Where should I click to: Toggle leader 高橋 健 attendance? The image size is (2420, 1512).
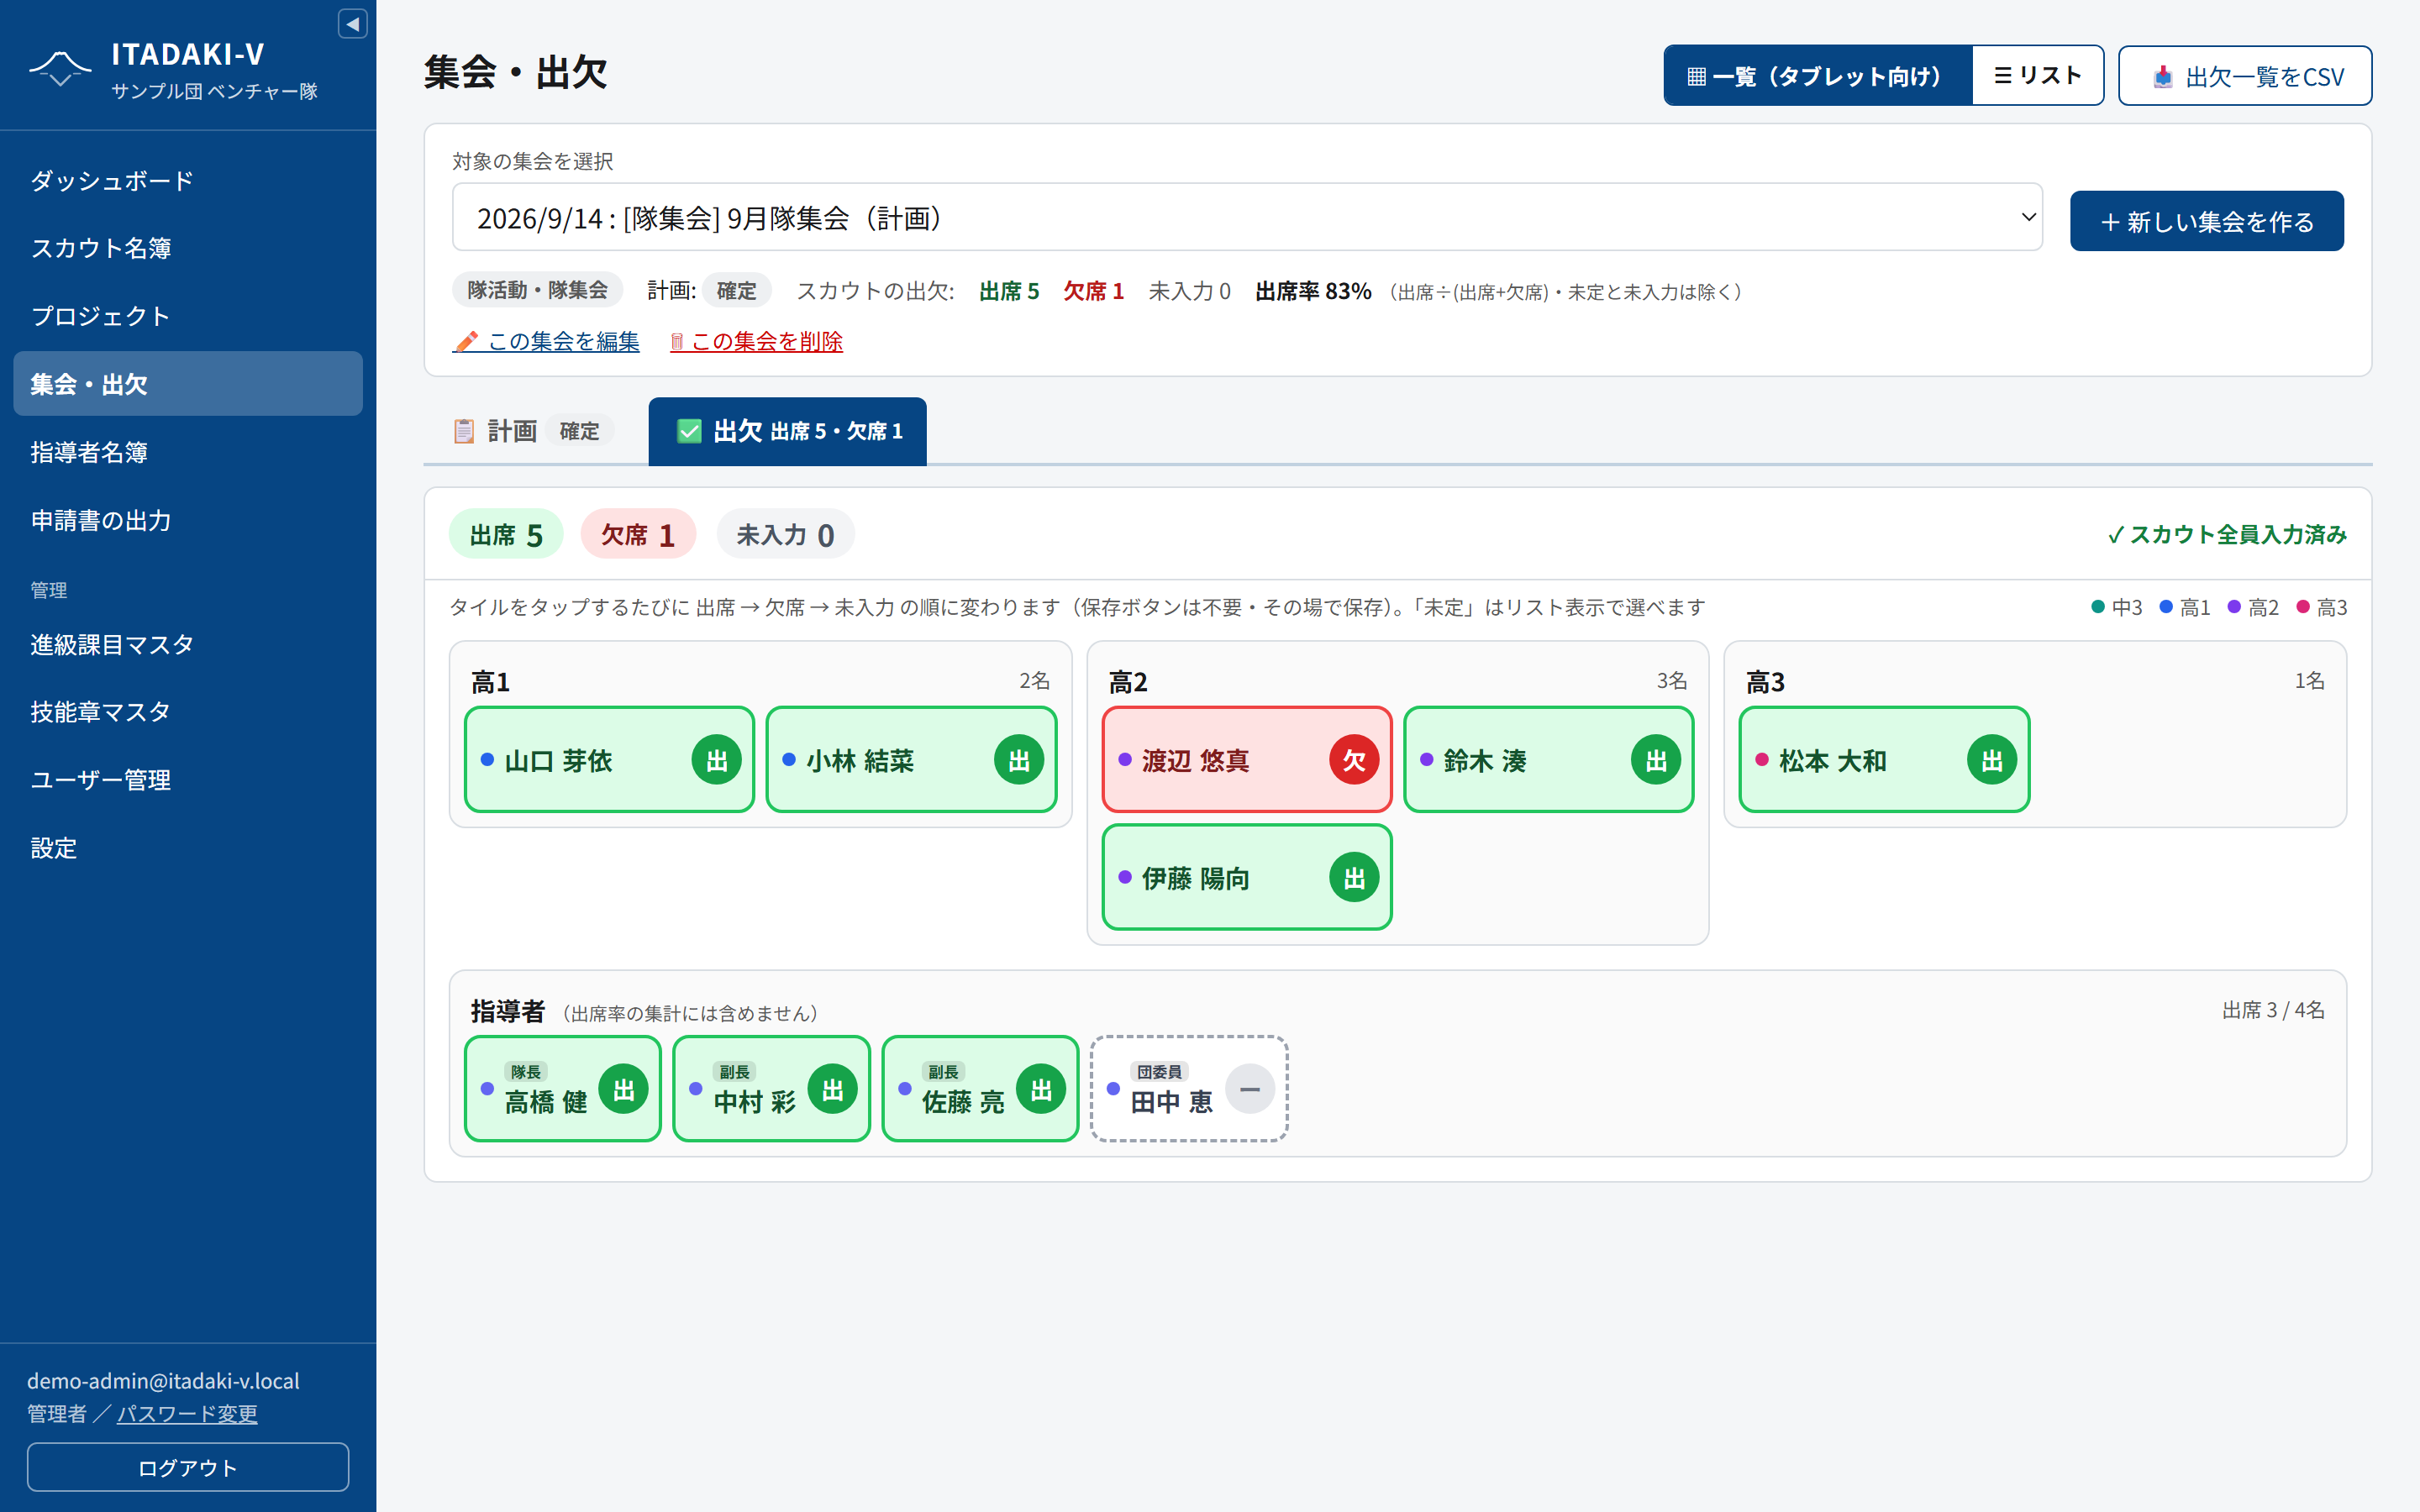coord(563,1089)
